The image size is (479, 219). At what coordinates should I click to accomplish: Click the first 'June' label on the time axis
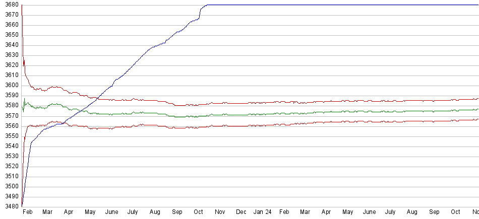(111, 212)
